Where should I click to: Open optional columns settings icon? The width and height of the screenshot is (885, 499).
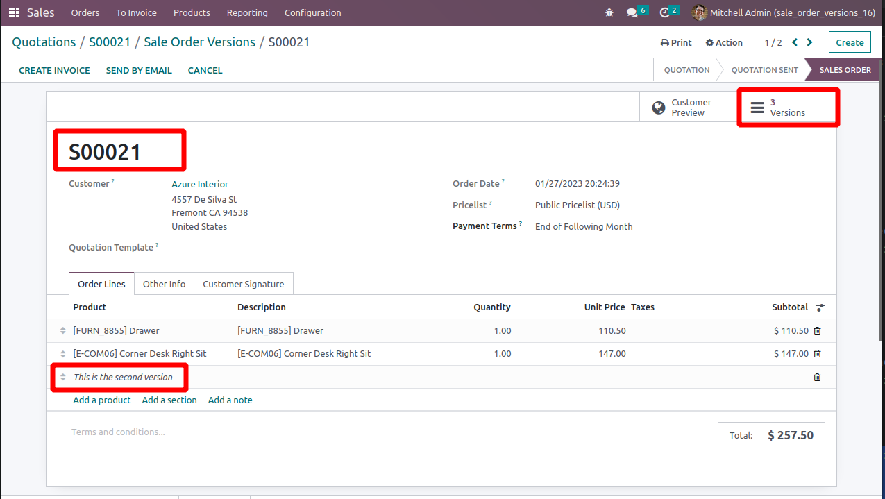click(x=820, y=307)
